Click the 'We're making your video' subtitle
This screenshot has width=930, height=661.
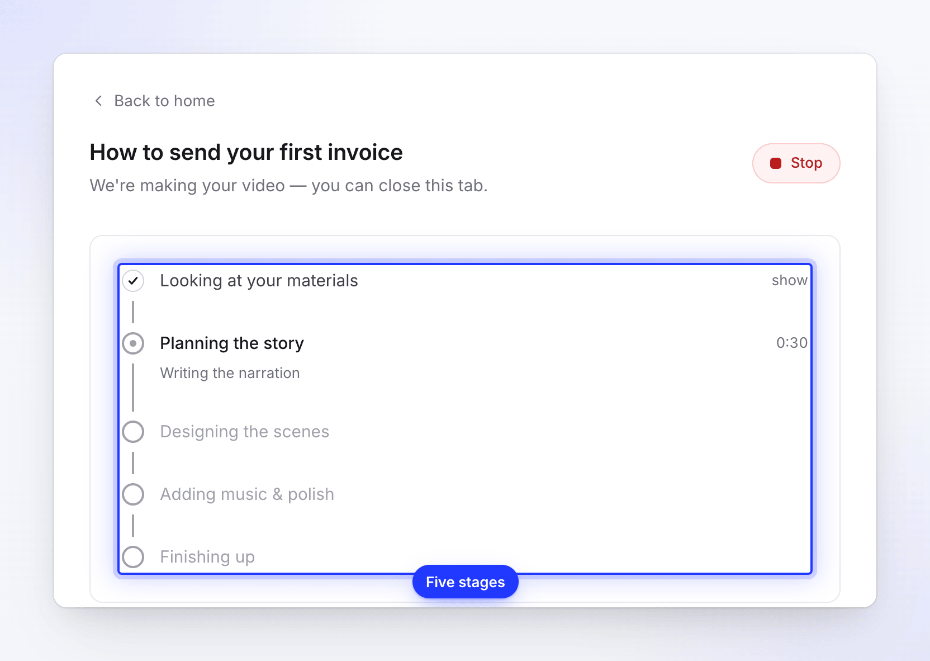[288, 186]
